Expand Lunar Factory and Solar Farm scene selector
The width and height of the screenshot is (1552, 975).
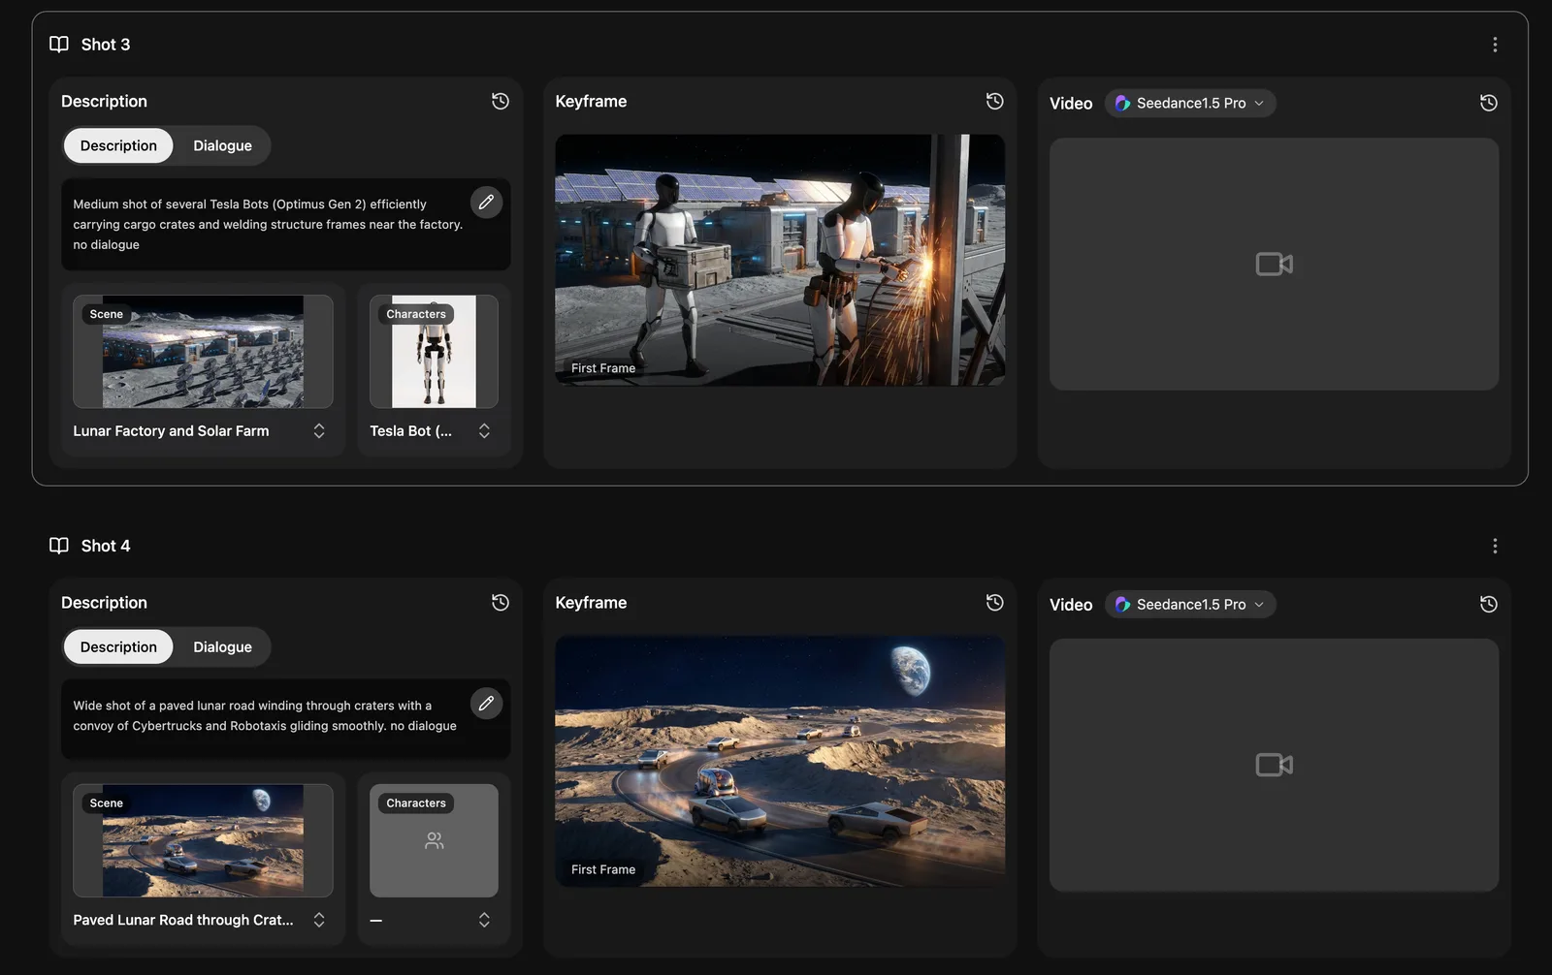pos(319,430)
